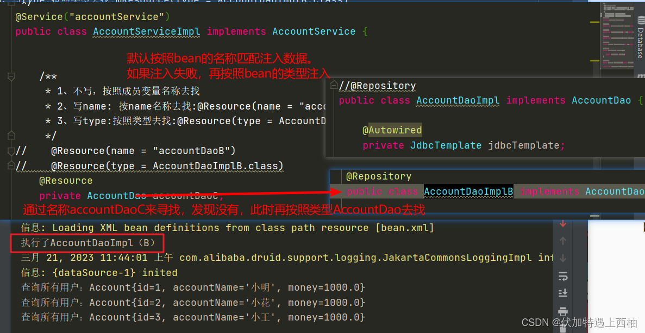
Task: Click the //@Repository commented annotation
Action: 377,85
